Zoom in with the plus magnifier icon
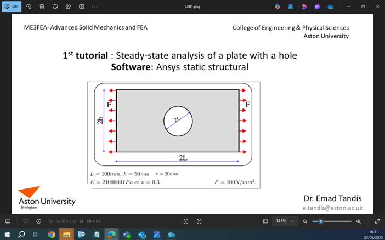The height and width of the screenshot is (240, 385). 359,221
